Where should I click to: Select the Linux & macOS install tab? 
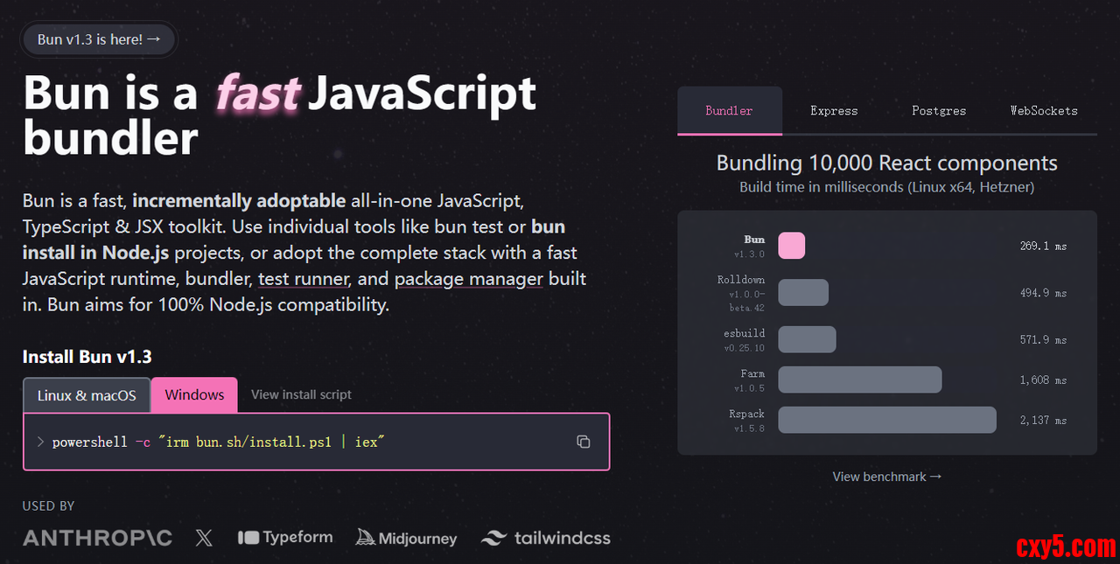click(87, 395)
